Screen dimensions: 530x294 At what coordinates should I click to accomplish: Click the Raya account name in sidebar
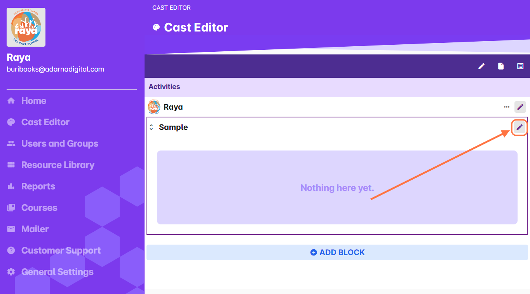[x=19, y=58]
